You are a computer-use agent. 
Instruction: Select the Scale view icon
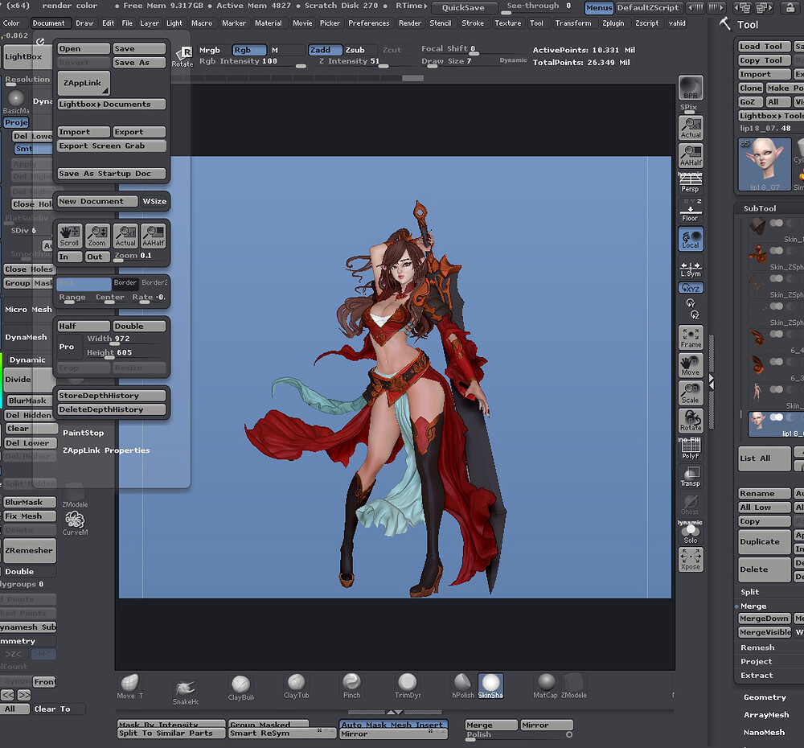[x=691, y=393]
